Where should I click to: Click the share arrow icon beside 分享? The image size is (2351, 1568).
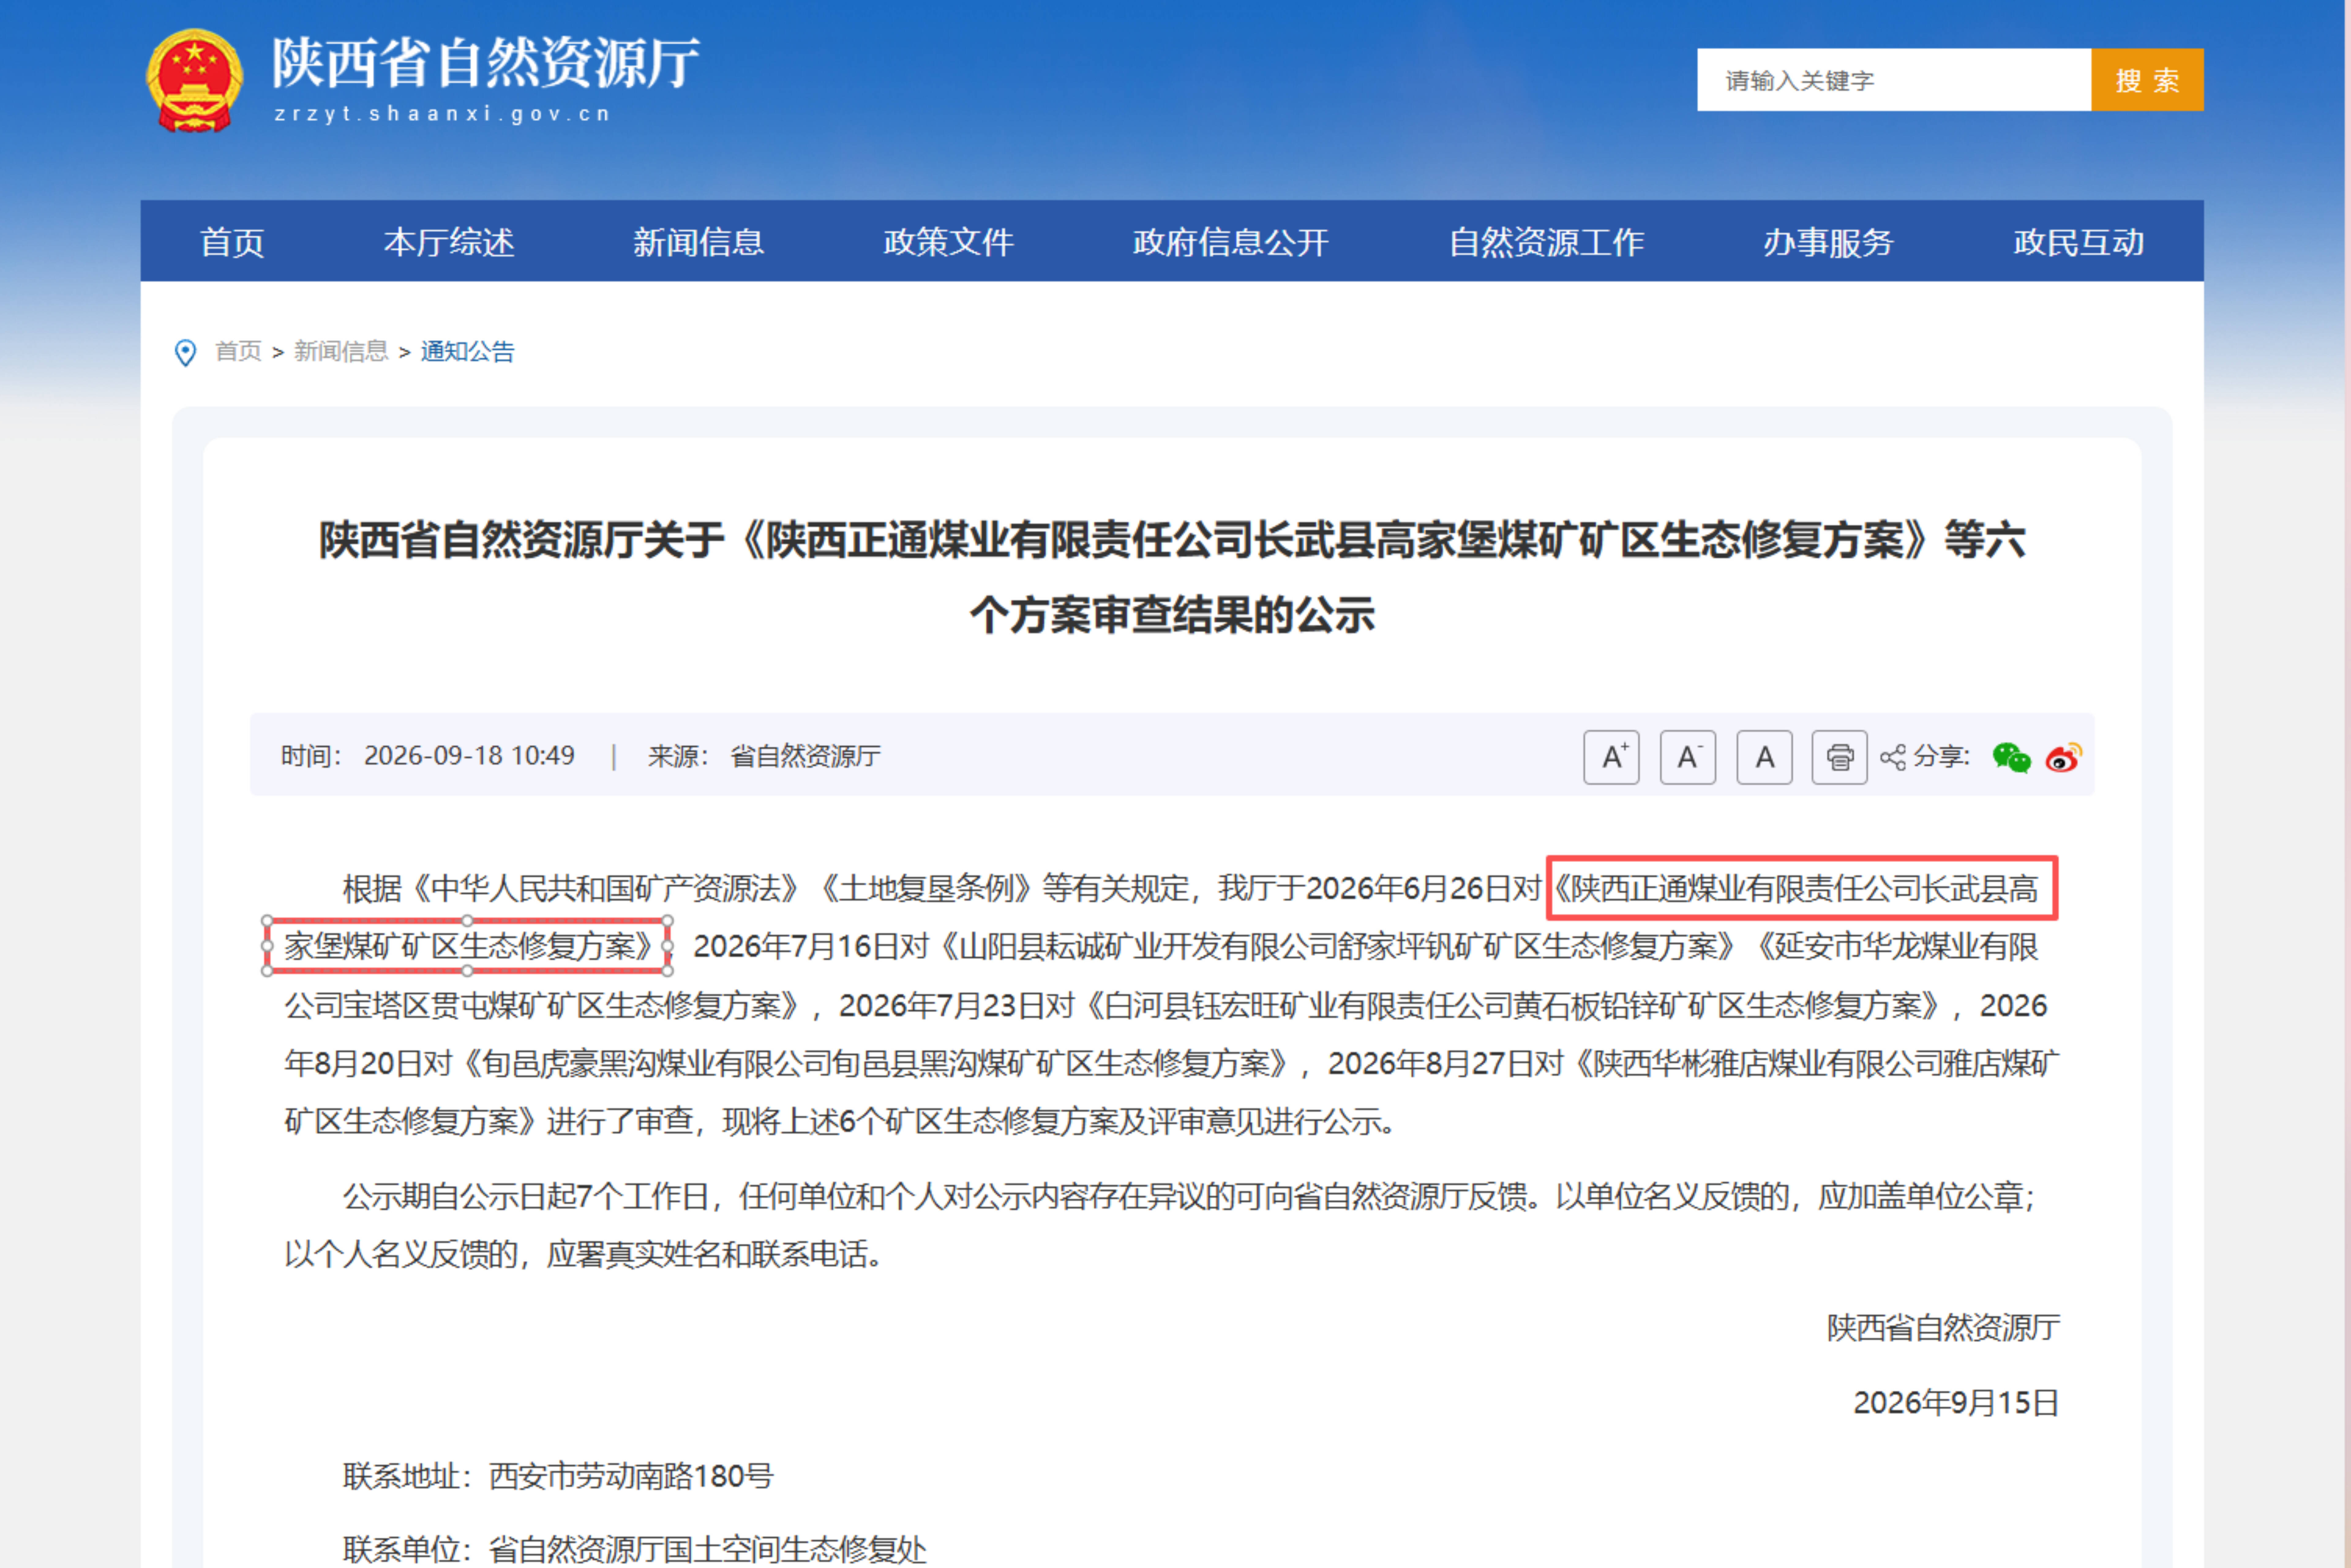[x=1892, y=757]
